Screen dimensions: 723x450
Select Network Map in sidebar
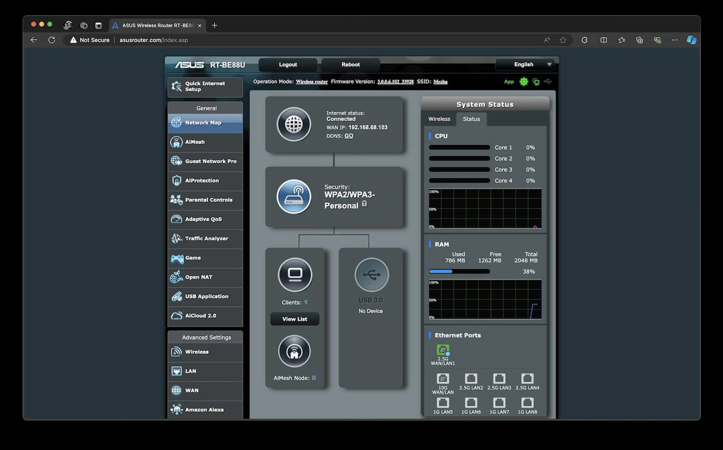point(205,123)
